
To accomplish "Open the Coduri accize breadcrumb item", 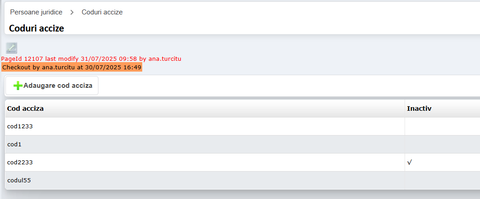I will 102,12.
